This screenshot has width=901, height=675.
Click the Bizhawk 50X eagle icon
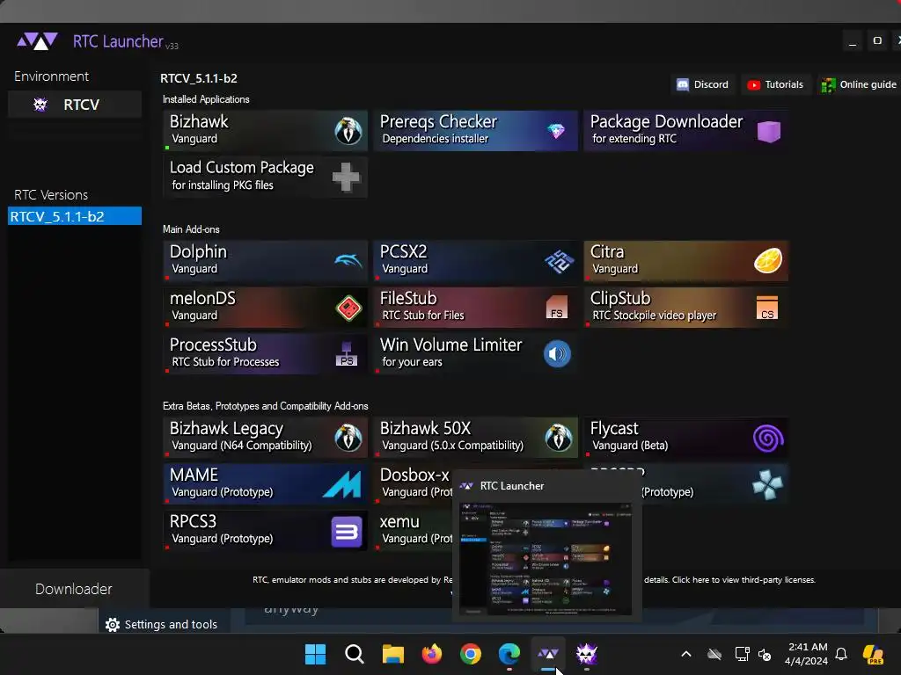[559, 438]
